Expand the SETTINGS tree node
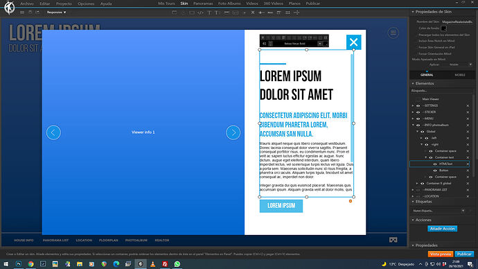The width and height of the screenshot is (478, 269). coord(413,106)
